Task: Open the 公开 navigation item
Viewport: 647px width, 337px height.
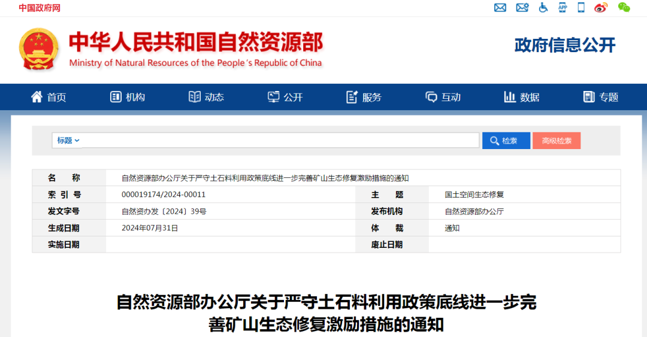Action: (x=285, y=97)
